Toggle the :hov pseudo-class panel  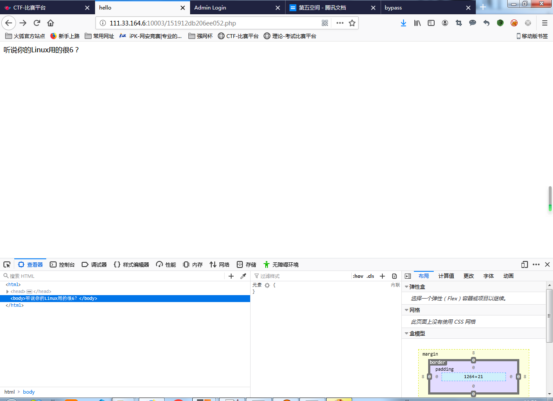[358, 276]
